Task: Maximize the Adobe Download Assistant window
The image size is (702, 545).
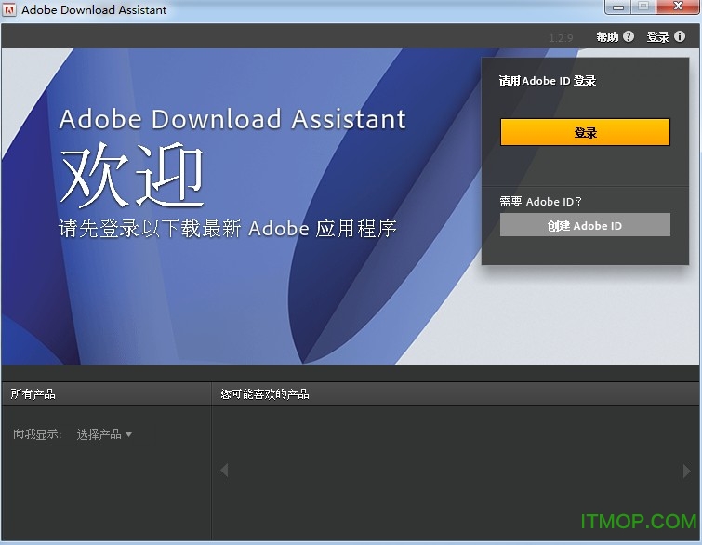Action: [x=642, y=7]
